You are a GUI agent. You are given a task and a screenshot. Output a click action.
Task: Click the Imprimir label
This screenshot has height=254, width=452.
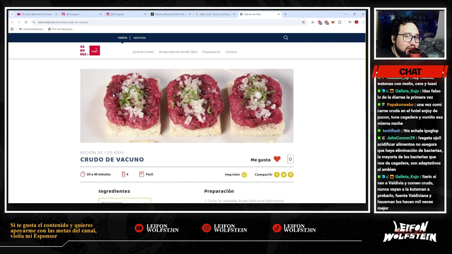click(232, 174)
